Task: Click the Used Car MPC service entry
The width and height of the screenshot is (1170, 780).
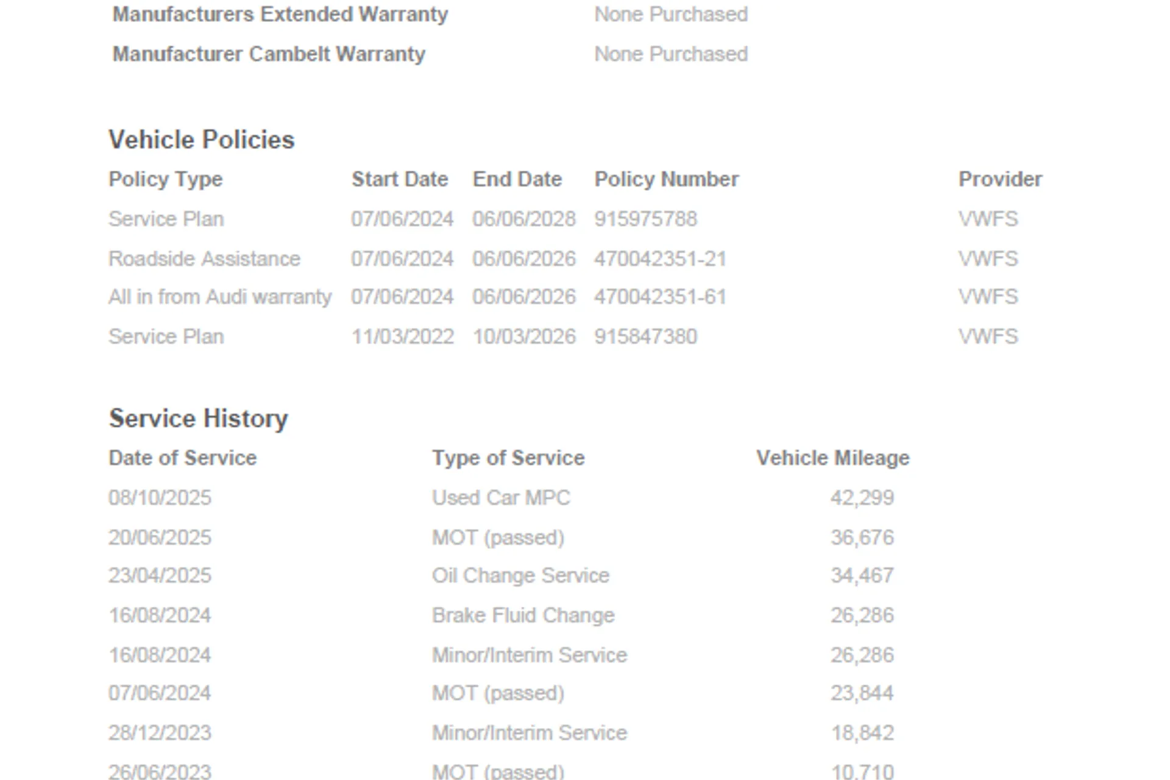Action: coord(501,498)
